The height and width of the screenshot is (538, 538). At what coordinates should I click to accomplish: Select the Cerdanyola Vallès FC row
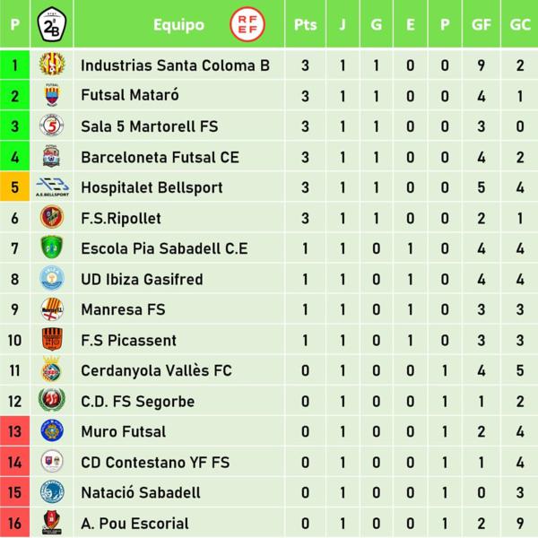(269, 370)
